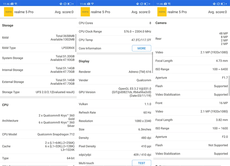
Task: Tap the Architecture row label
Action: coord(10,121)
